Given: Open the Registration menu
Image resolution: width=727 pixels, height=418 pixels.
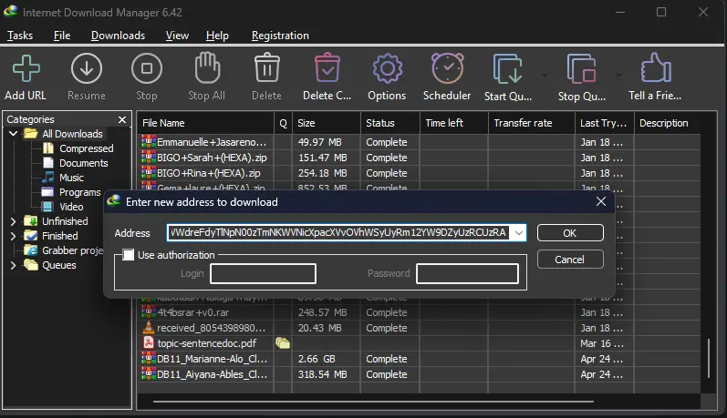Looking at the screenshot, I should 281,36.
